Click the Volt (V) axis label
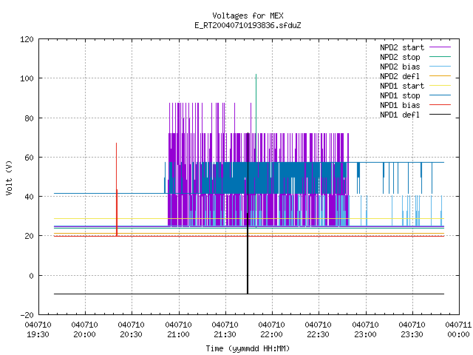473x355 pixels. click(9, 177)
